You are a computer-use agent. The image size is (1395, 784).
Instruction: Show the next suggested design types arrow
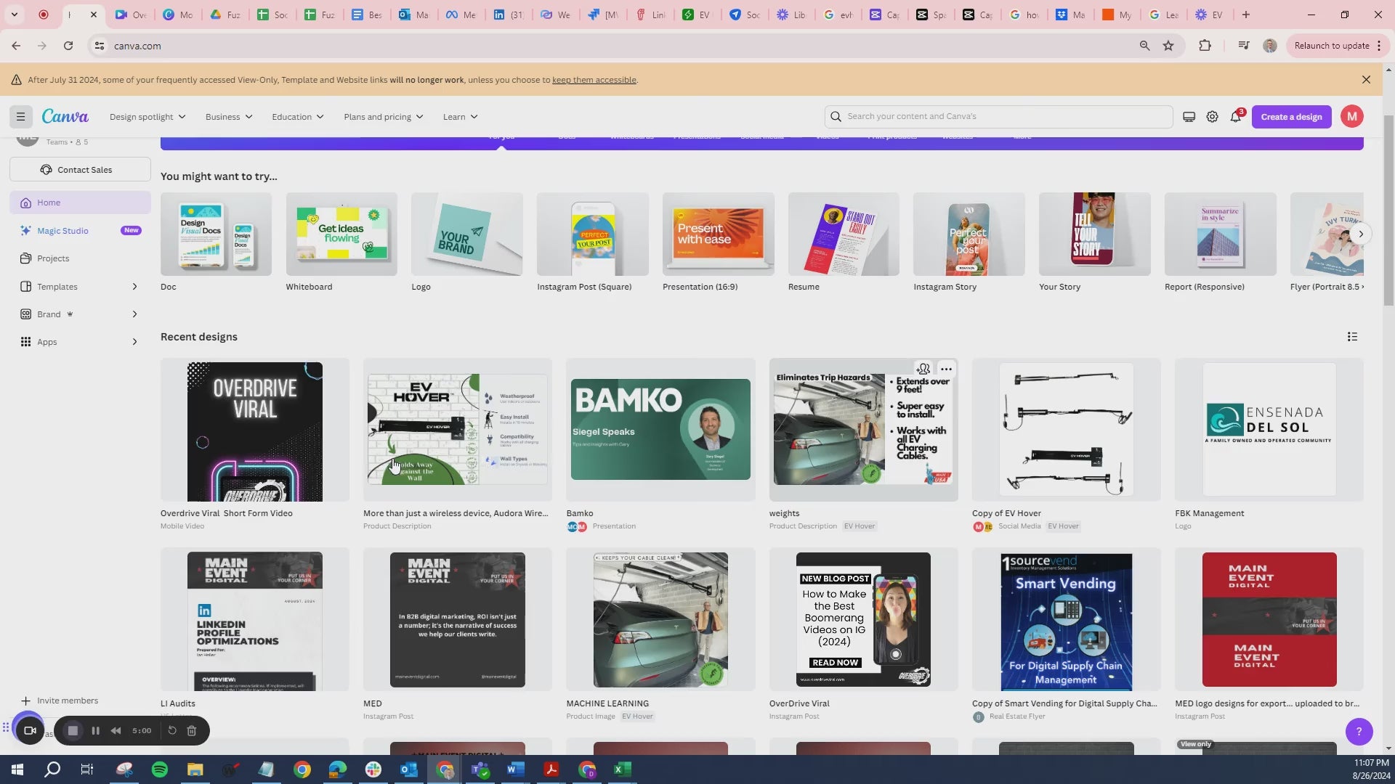pyautogui.click(x=1360, y=234)
